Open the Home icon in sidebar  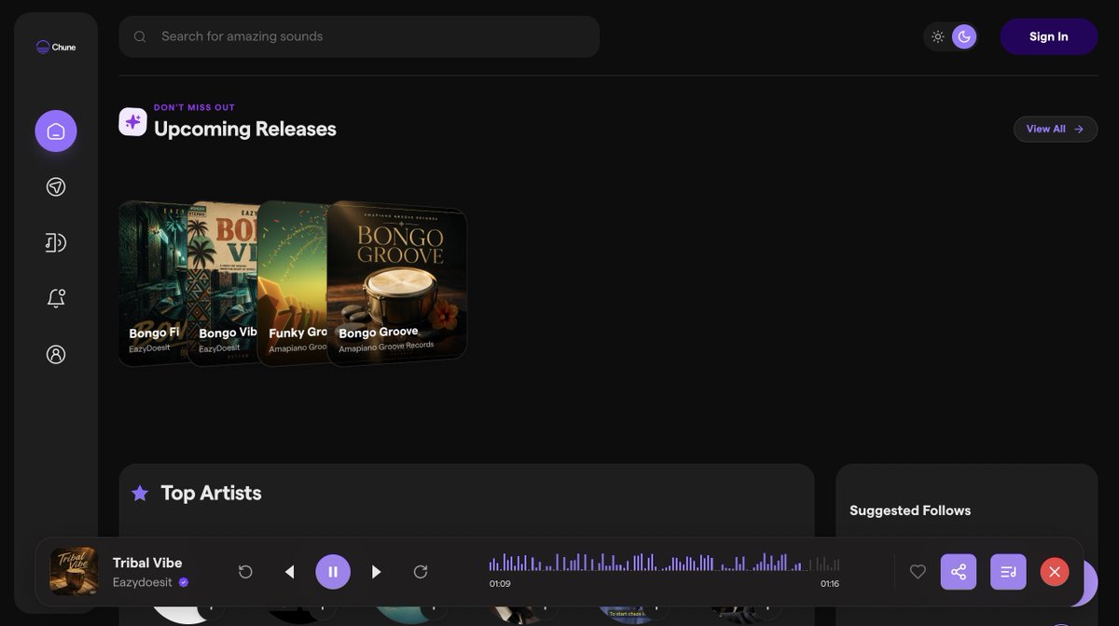[56, 131]
